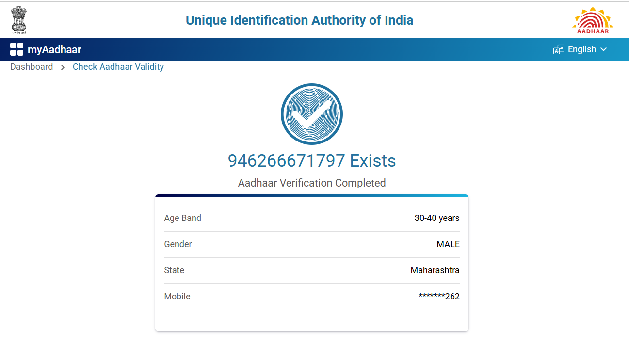
Task: Click the Maharashtra state value
Action: coord(435,270)
